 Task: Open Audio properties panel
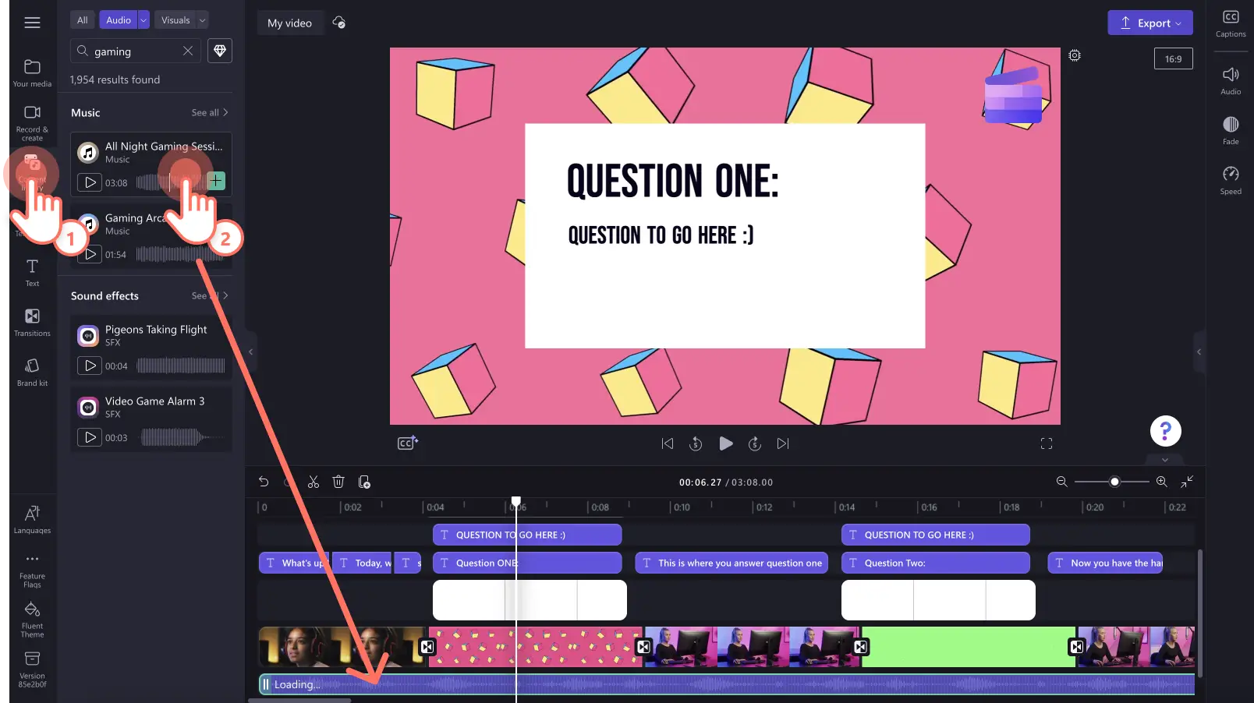[1231, 81]
